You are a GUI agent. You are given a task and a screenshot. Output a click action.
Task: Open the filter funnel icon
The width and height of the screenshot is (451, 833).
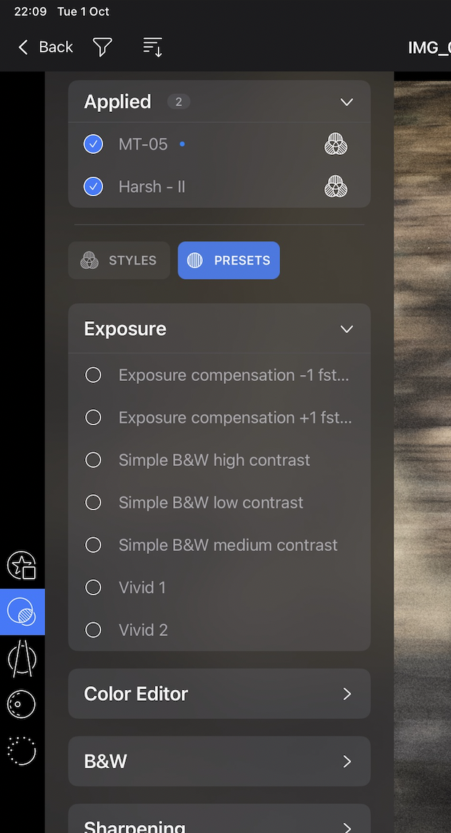coord(102,47)
